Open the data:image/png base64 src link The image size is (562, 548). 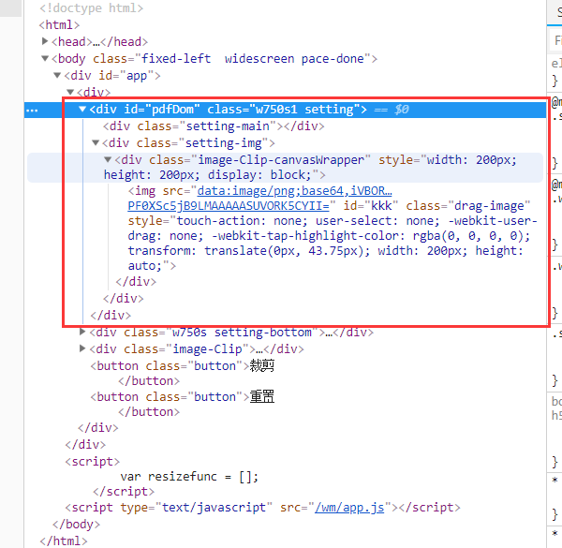click(x=294, y=191)
